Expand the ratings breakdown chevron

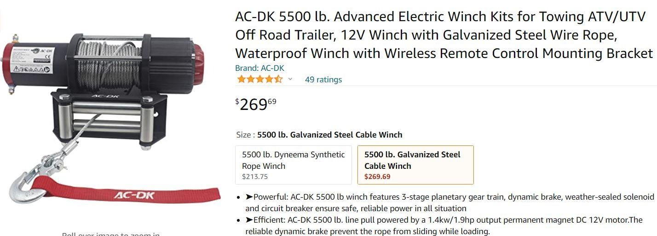point(290,79)
